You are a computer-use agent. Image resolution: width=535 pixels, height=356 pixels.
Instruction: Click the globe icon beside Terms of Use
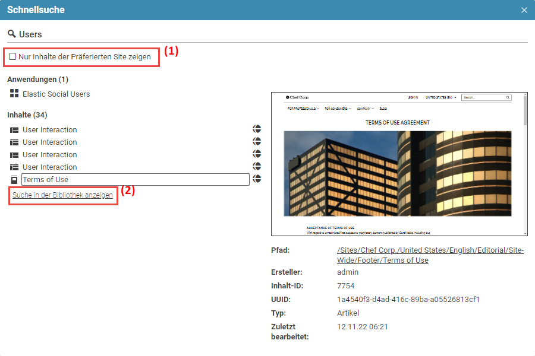pos(257,179)
